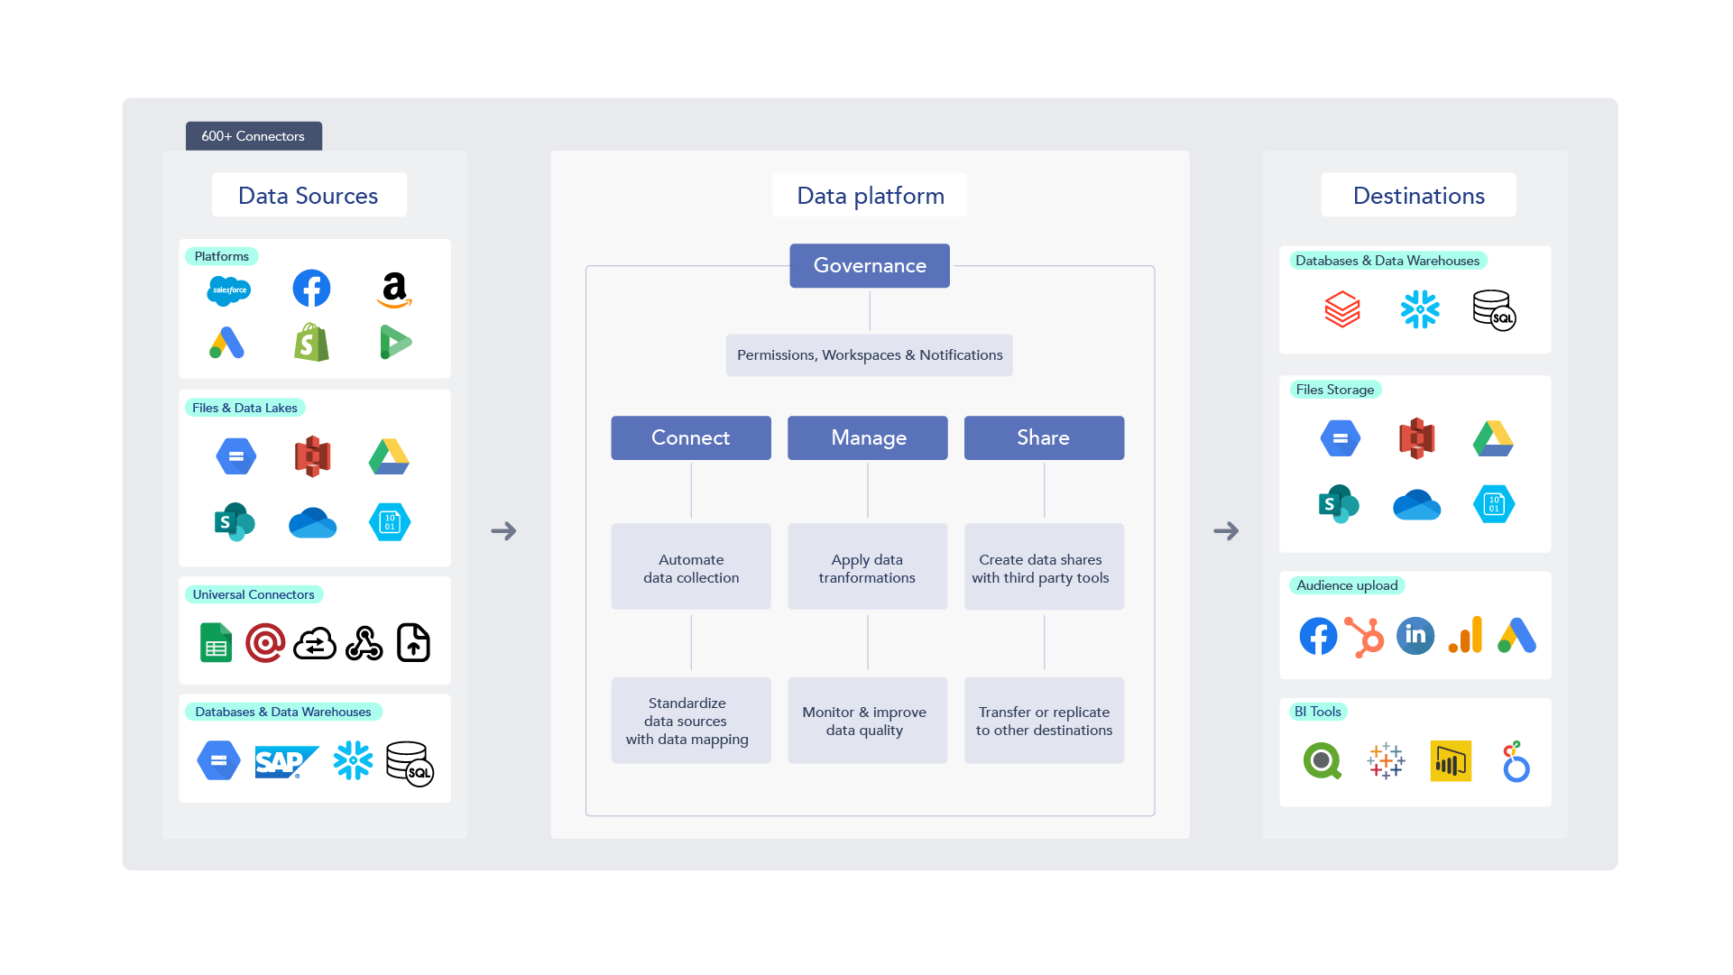Click the file upload connector icon

(x=413, y=643)
